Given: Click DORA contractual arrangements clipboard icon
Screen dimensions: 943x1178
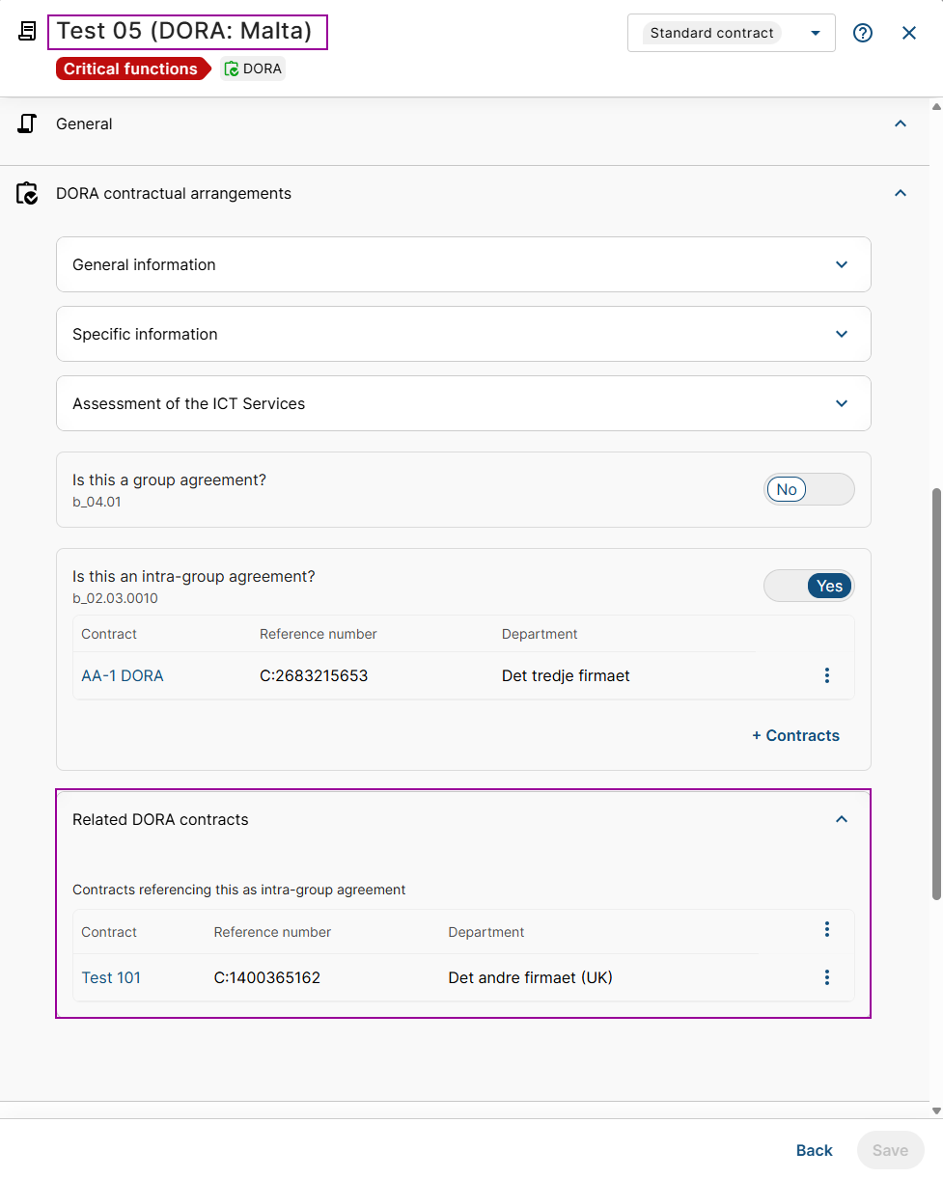Looking at the screenshot, I should 27,194.
